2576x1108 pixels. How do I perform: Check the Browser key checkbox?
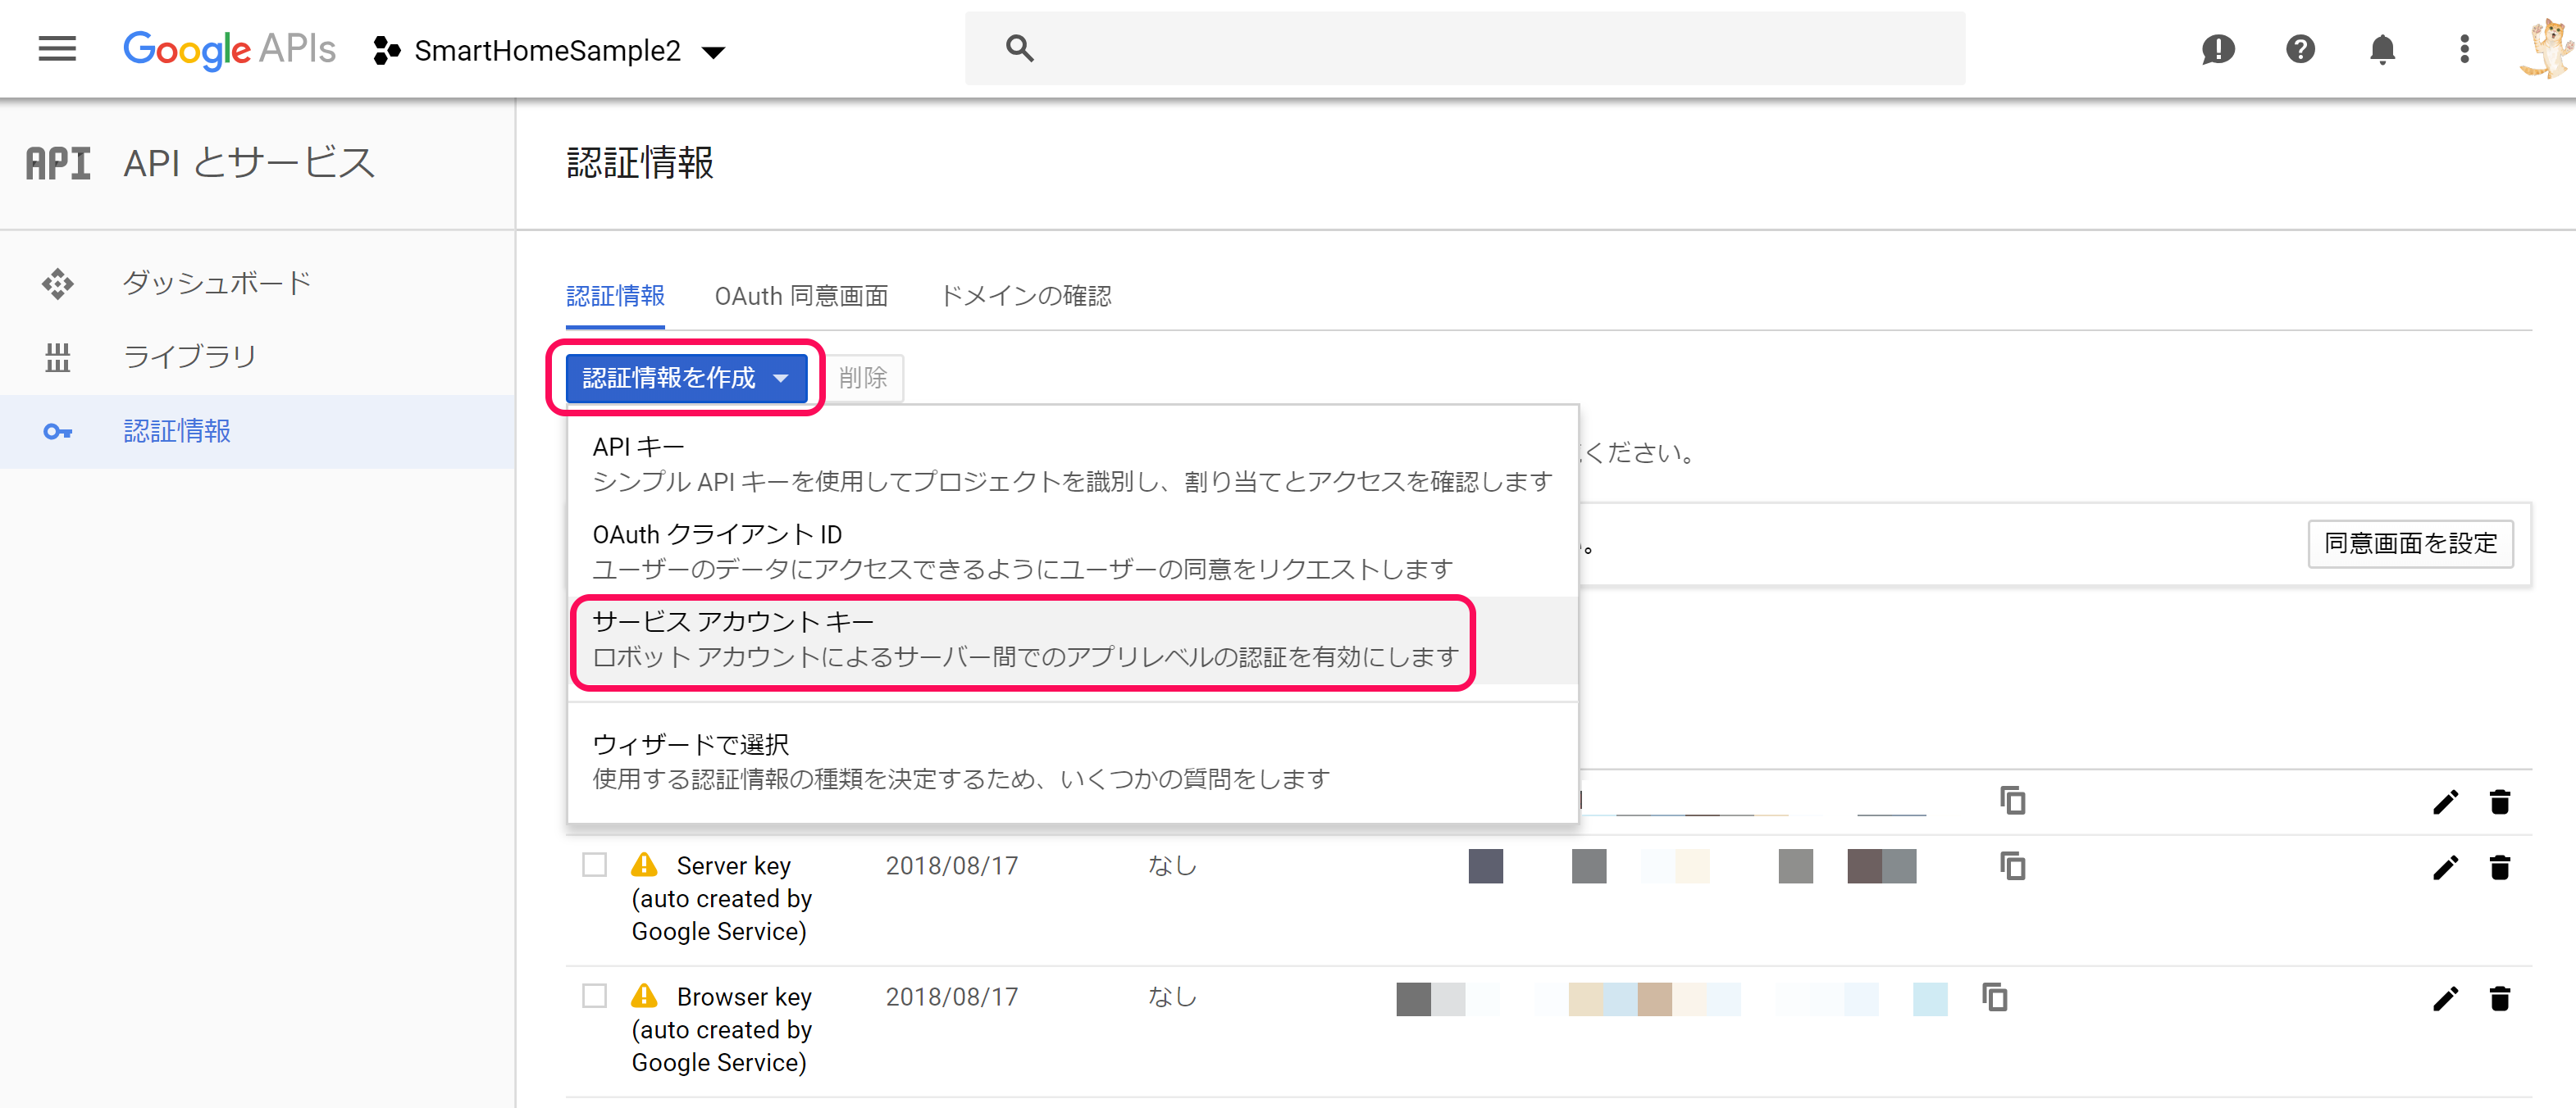[x=595, y=996]
